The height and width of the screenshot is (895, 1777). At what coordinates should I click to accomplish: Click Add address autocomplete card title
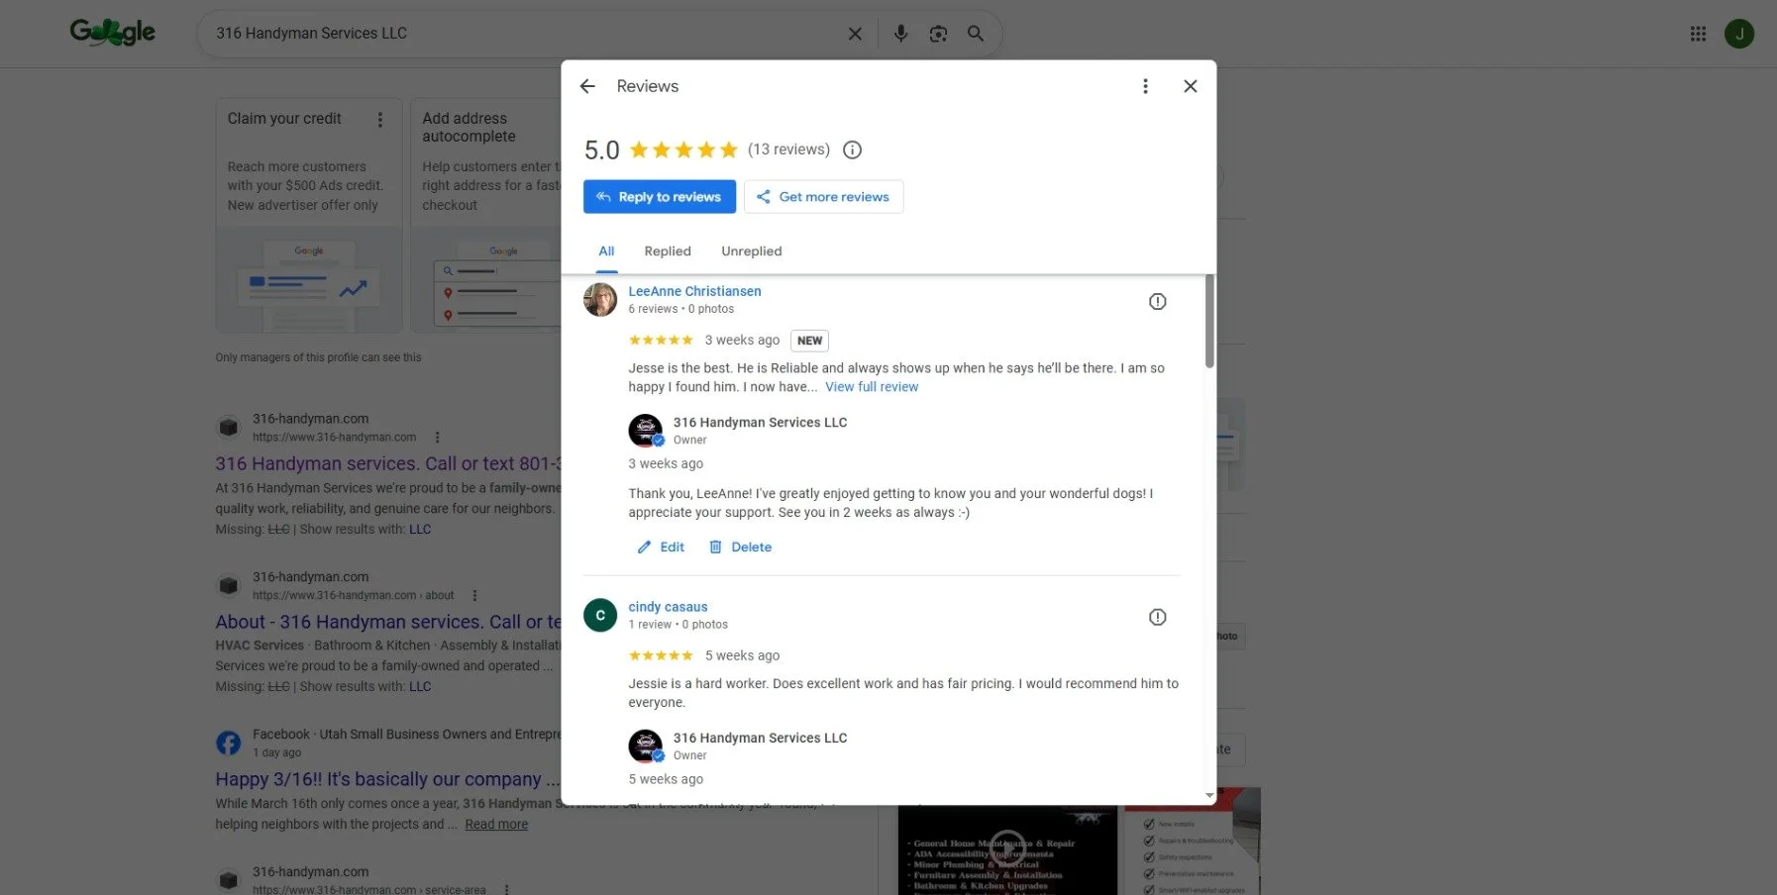pos(469,128)
